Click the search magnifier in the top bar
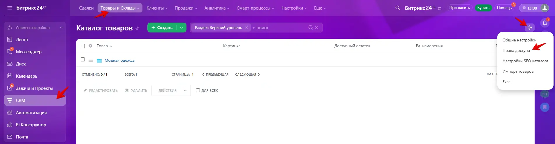The width and height of the screenshot is (555, 144). point(397,8)
